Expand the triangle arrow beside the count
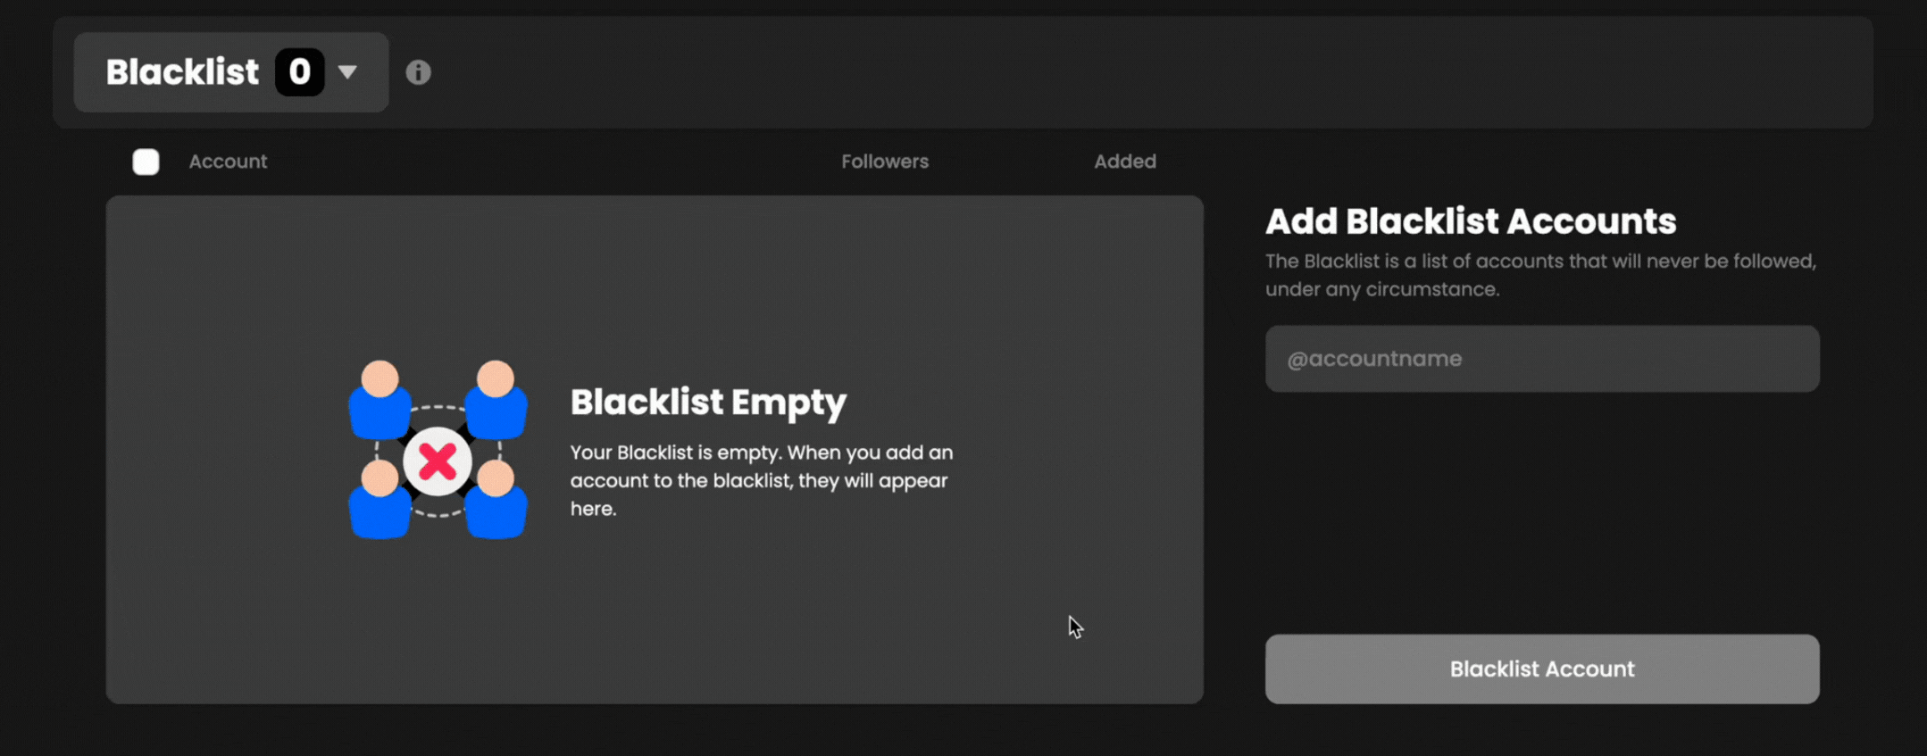Screen dimensions: 1927x756 (x=347, y=72)
